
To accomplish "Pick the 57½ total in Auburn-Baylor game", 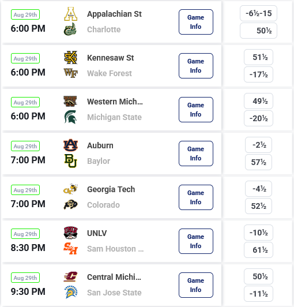I will pos(258,162).
